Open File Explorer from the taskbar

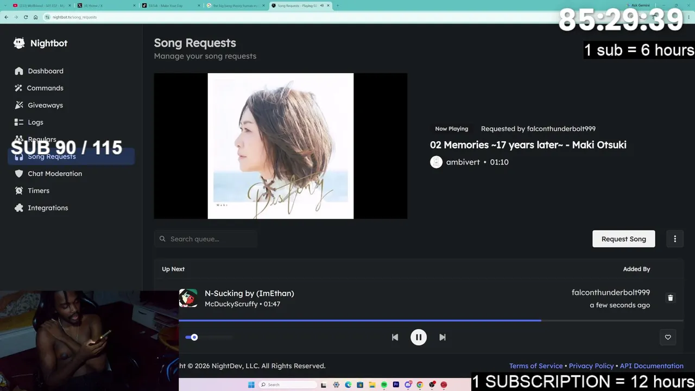pyautogui.click(x=372, y=385)
